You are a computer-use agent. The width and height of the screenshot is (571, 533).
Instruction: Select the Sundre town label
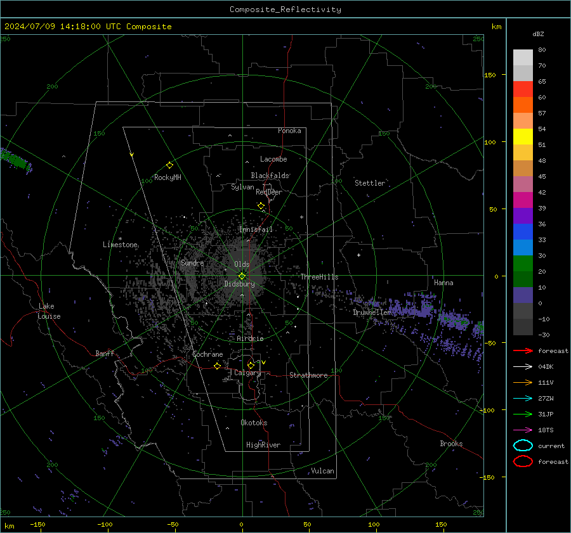[192, 263]
